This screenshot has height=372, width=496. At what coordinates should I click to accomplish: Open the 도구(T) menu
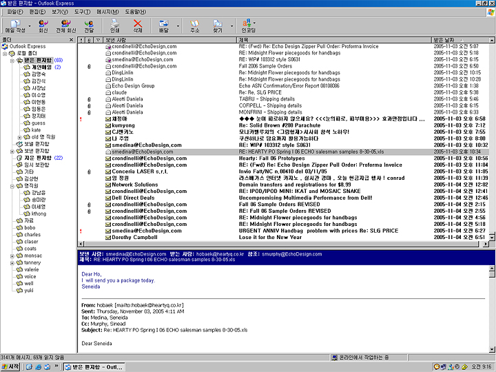tap(82, 12)
